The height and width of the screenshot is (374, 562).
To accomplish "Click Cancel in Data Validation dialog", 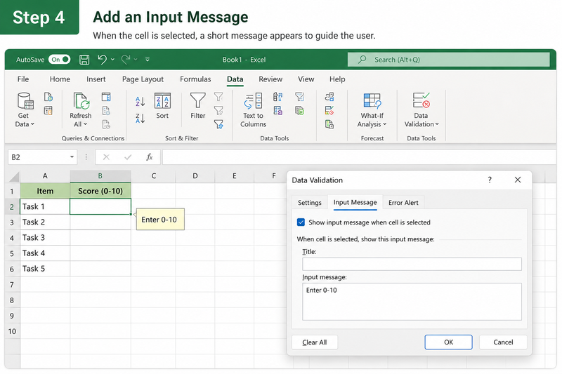I will [x=503, y=342].
